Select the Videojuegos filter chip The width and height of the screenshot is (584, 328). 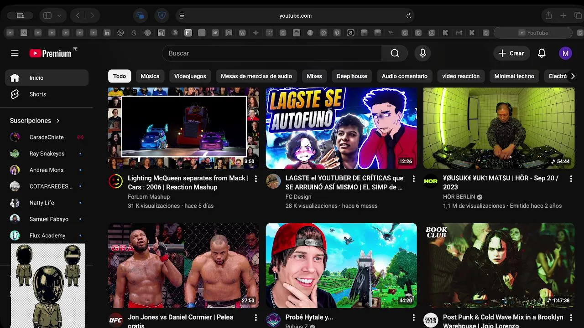coord(190,76)
